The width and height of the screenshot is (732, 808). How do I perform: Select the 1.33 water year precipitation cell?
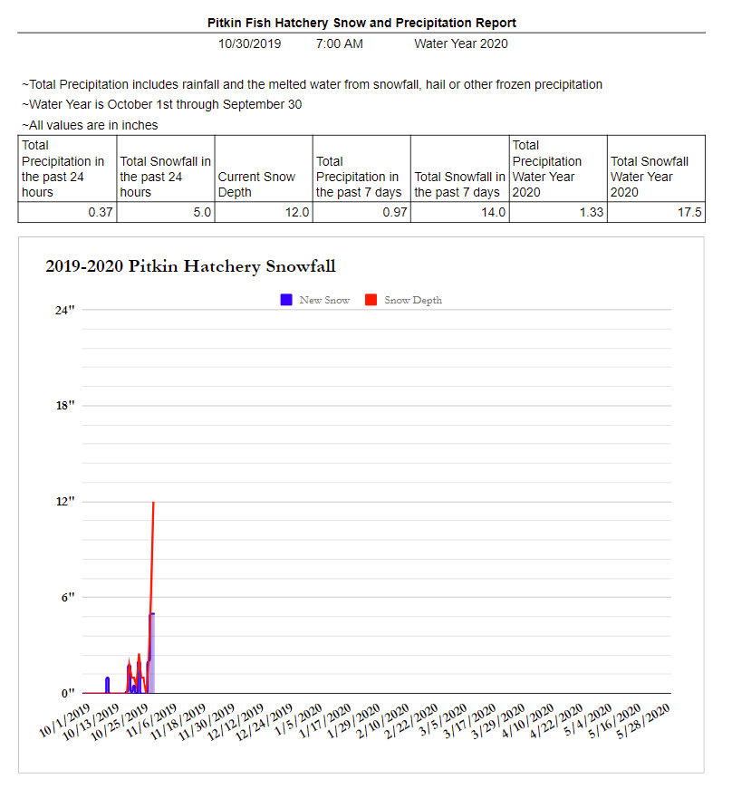click(x=557, y=213)
